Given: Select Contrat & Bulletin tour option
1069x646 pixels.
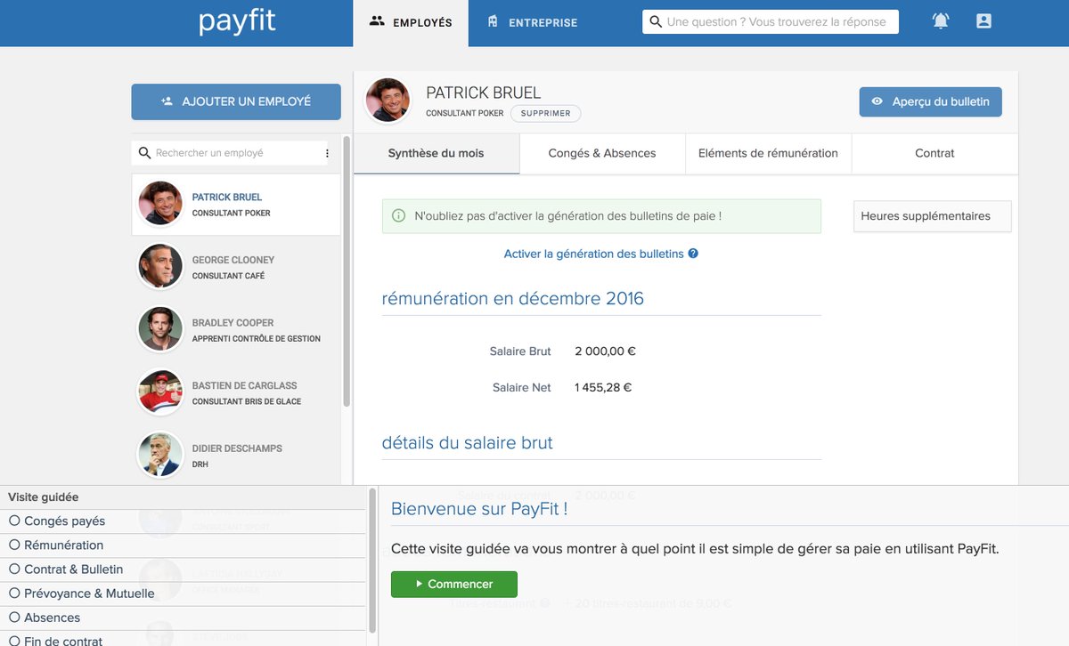Looking at the screenshot, I should [66, 569].
